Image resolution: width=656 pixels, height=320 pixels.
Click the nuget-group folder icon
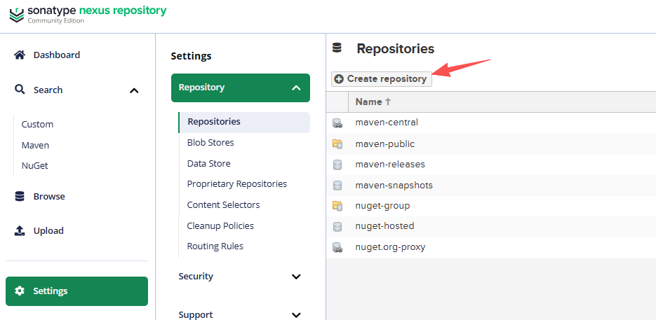337,206
